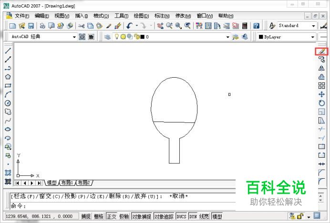
Task: Toggle DUCS in status bar
Action: (181, 216)
